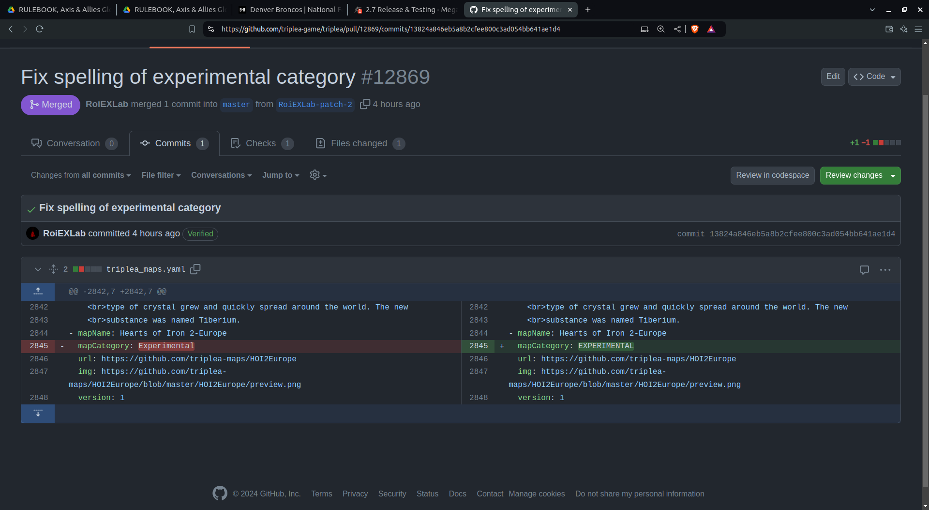
Task: Open footer Security link
Action: click(392, 494)
